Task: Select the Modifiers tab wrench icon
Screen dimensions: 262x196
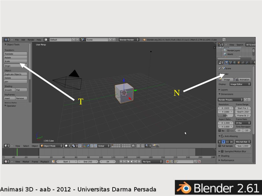Action: click(247, 63)
